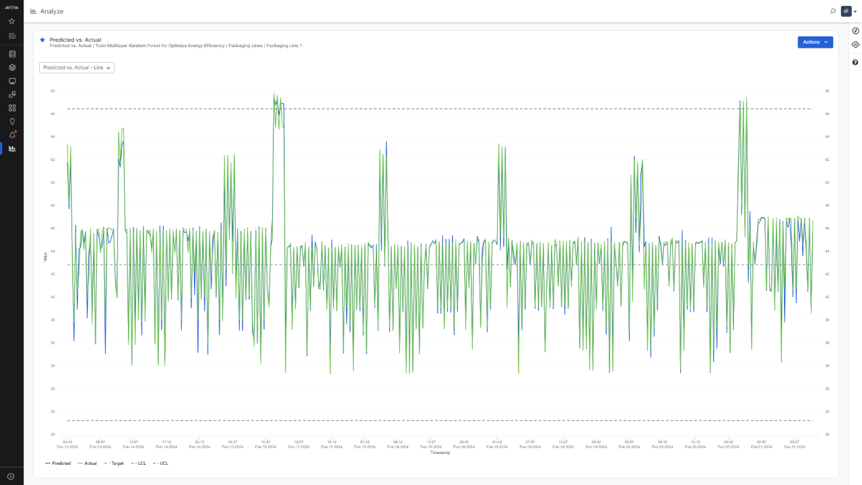862x485 pixels.
Task: Click the star Favorites icon in the sidebar
Action: pyautogui.click(x=11, y=22)
